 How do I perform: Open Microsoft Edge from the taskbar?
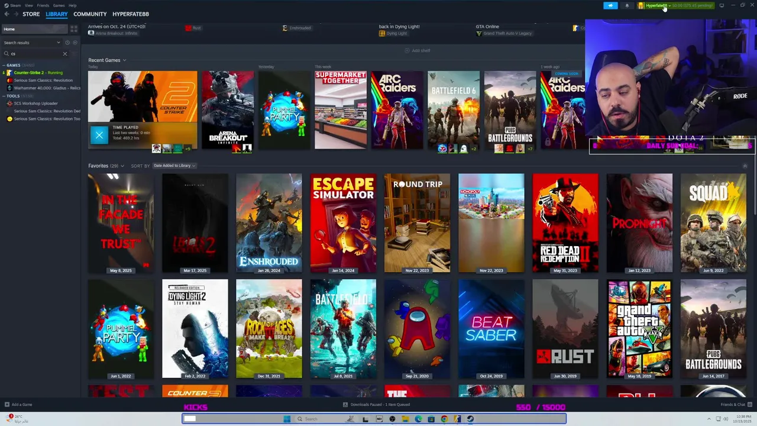418,419
